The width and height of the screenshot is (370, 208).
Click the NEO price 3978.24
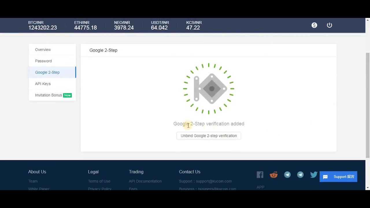tap(124, 28)
